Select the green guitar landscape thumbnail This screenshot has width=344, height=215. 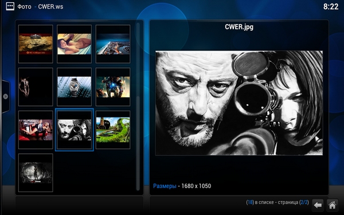[x=113, y=130]
